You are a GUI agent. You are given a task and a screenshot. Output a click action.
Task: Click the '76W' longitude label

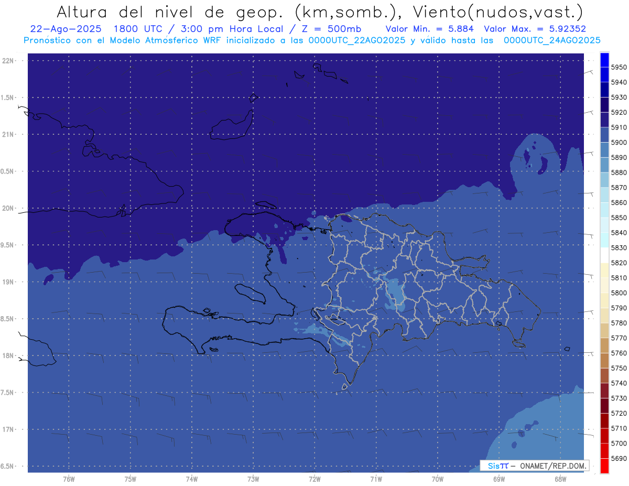tap(69, 479)
